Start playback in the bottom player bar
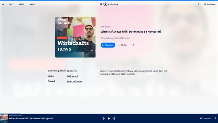218x123 pixels. coord(109,119)
